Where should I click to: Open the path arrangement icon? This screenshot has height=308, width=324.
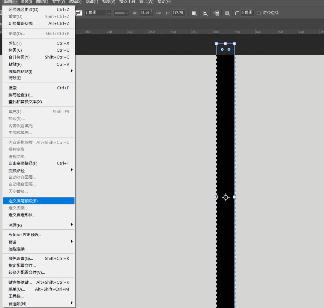point(216,13)
